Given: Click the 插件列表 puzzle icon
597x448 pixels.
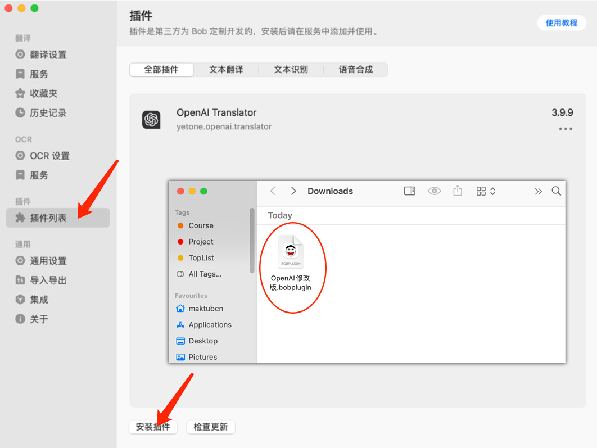Looking at the screenshot, I should pyautogui.click(x=20, y=218).
